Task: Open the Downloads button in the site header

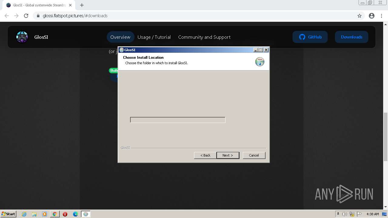Action: (351, 37)
